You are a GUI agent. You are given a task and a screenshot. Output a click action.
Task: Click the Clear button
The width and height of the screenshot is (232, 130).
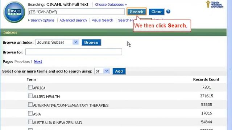156,12
